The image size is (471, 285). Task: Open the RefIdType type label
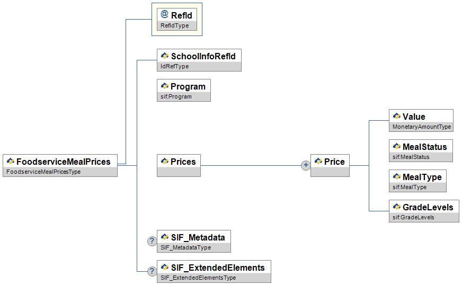[174, 25]
